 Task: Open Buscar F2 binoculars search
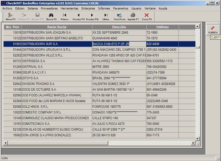tap(51, 17)
